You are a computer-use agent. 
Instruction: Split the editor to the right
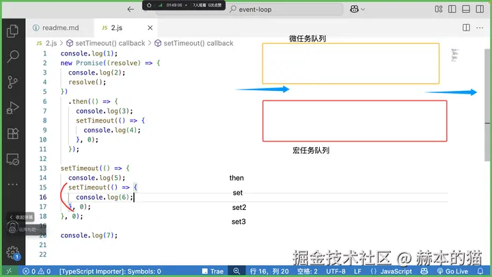[466, 27]
